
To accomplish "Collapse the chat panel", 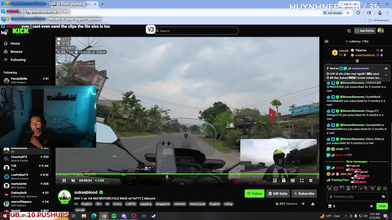I will tap(326, 41).
